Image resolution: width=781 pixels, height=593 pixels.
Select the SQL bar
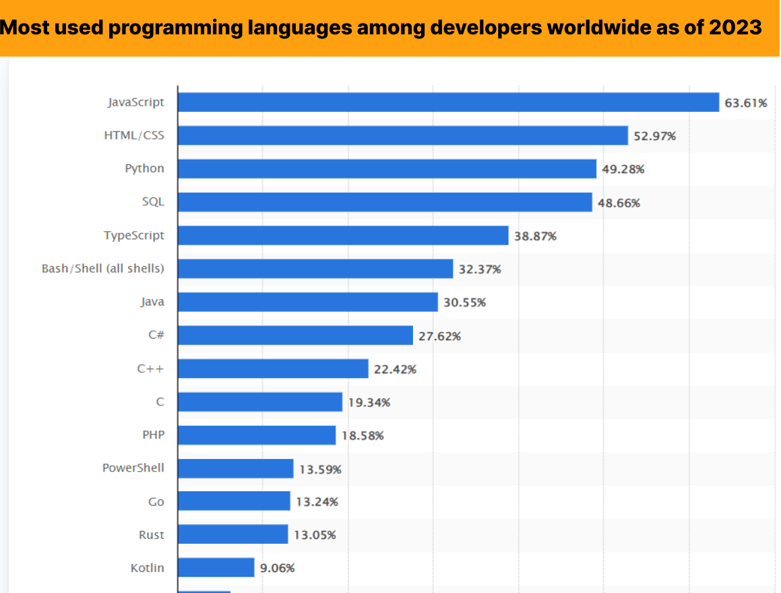point(385,202)
